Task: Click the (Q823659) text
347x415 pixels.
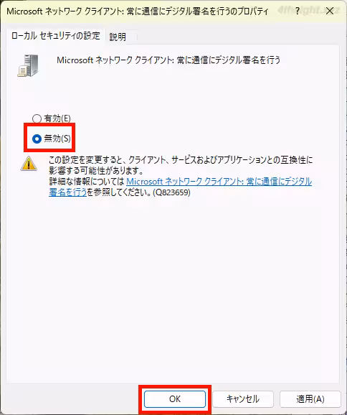Action: coord(172,192)
